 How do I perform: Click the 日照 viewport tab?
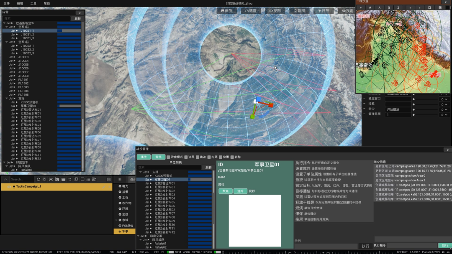[x=324, y=10]
